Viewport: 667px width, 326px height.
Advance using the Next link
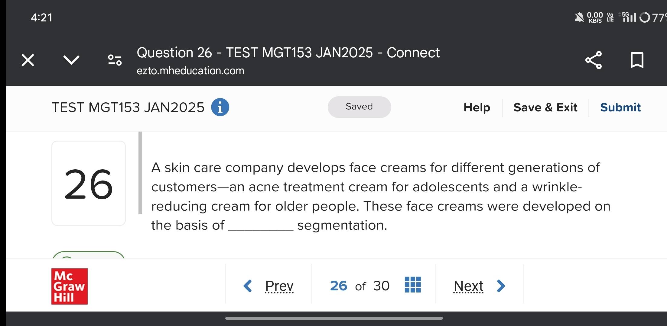(x=468, y=286)
